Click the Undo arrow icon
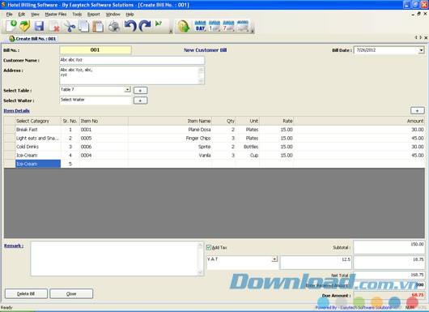429x312 pixels. click(130, 26)
